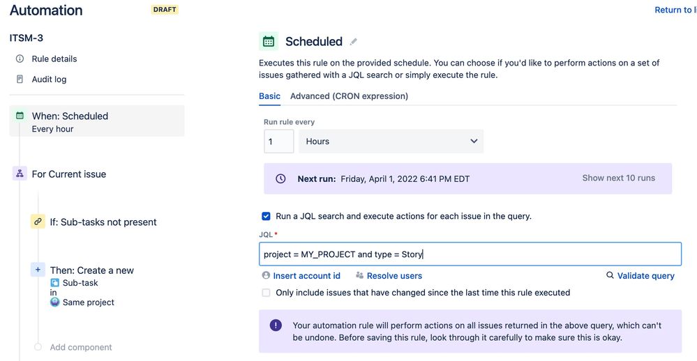Click the magnifier icon beside Validate query
This screenshot has width=697, height=361.
[x=610, y=276]
